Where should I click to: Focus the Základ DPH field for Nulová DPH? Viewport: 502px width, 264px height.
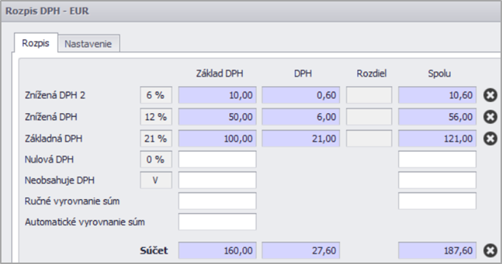217,160
